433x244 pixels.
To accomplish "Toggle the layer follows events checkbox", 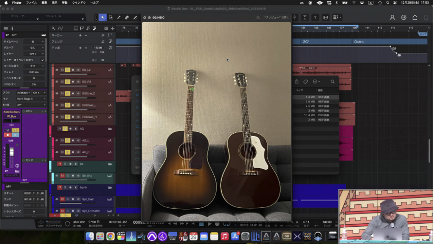I will [x=43, y=60].
